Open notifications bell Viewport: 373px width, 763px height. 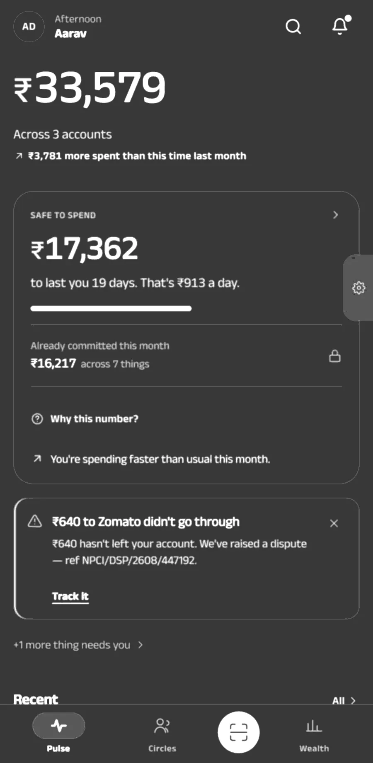pos(341,26)
